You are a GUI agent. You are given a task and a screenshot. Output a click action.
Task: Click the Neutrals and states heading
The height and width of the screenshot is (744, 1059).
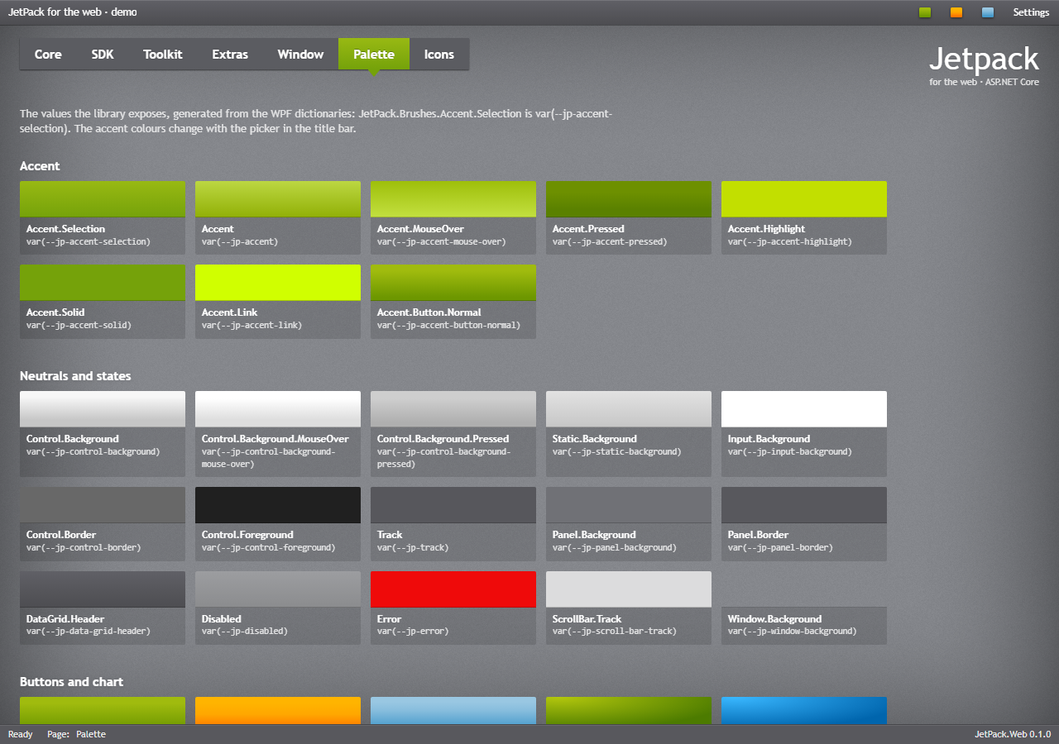click(75, 376)
